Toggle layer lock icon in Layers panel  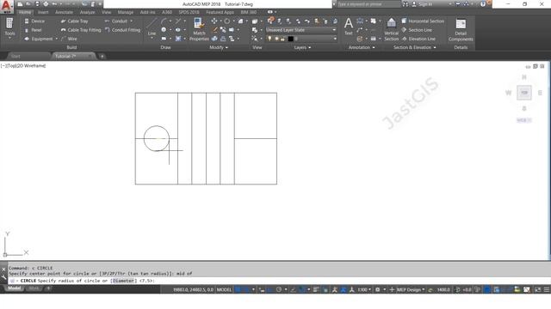pos(282,39)
